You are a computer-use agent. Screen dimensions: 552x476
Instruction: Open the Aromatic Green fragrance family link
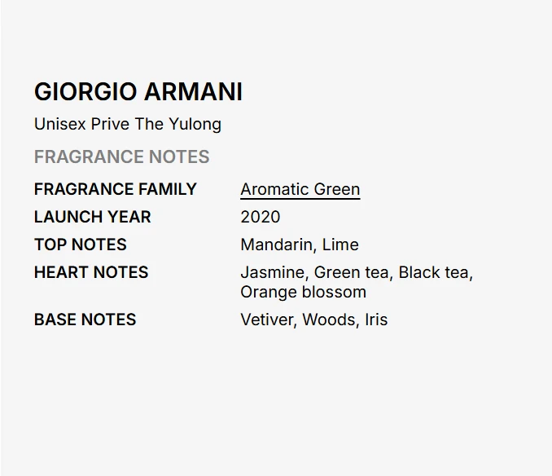click(x=300, y=190)
